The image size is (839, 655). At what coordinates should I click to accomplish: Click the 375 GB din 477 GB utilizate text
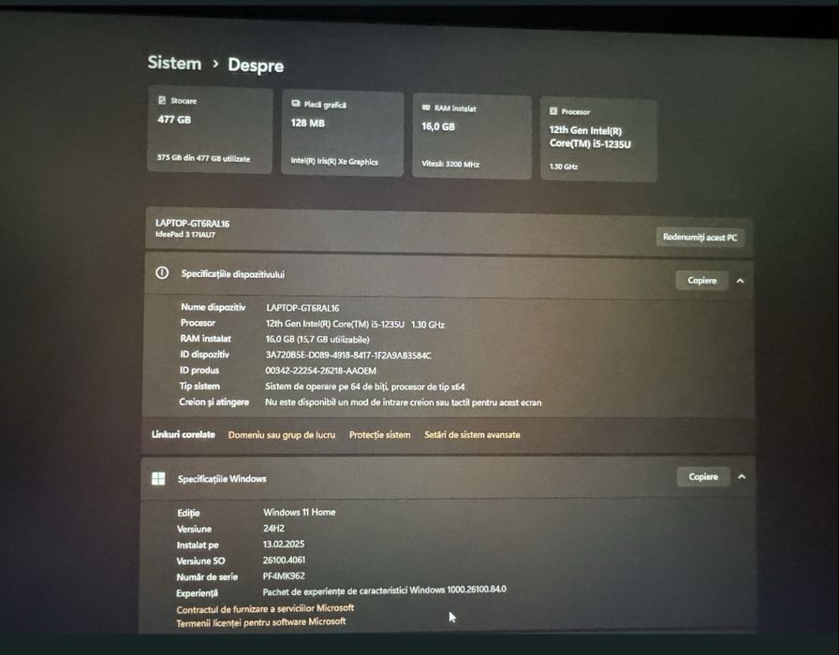(203, 158)
